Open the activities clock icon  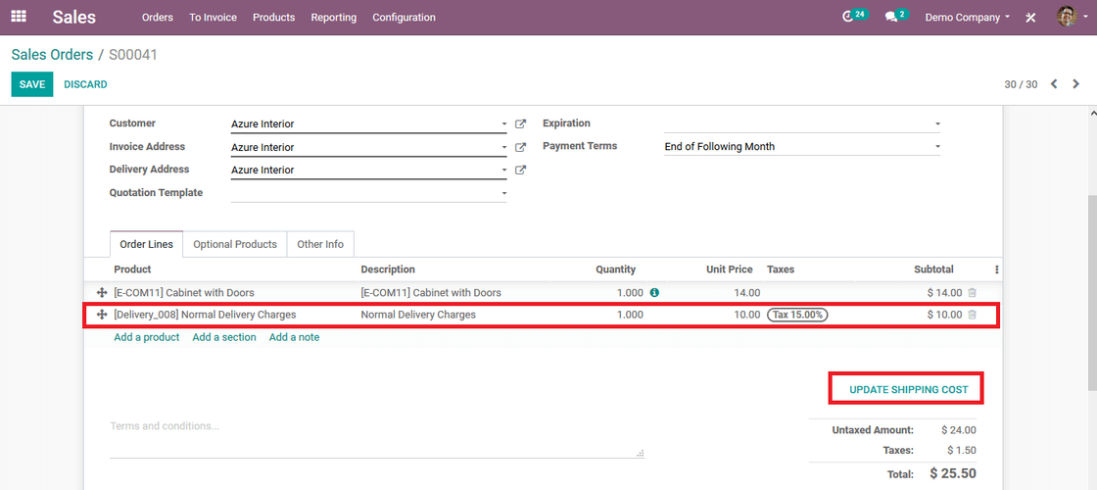pos(848,17)
